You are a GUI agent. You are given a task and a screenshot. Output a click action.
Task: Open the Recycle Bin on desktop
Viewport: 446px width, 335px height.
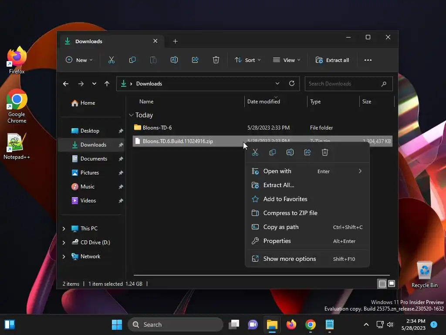(x=424, y=275)
